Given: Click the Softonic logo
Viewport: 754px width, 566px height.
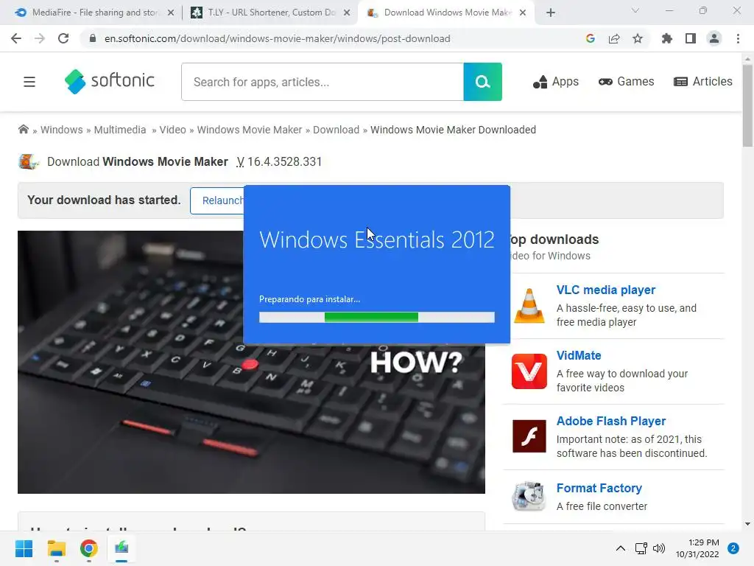Looking at the screenshot, I should [x=110, y=81].
